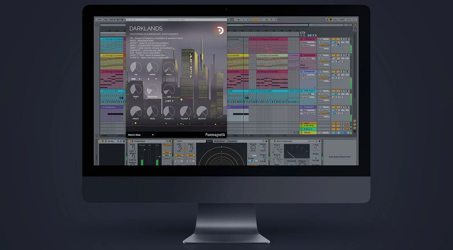Open the SINE waveform dropdown
This screenshot has width=453, height=250.
click(x=136, y=79)
